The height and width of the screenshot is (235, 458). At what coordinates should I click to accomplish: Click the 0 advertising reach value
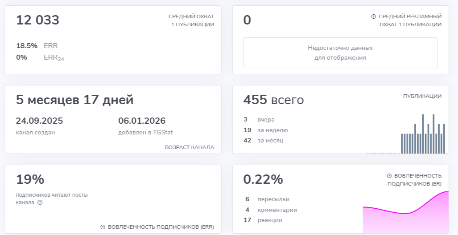[x=247, y=20]
